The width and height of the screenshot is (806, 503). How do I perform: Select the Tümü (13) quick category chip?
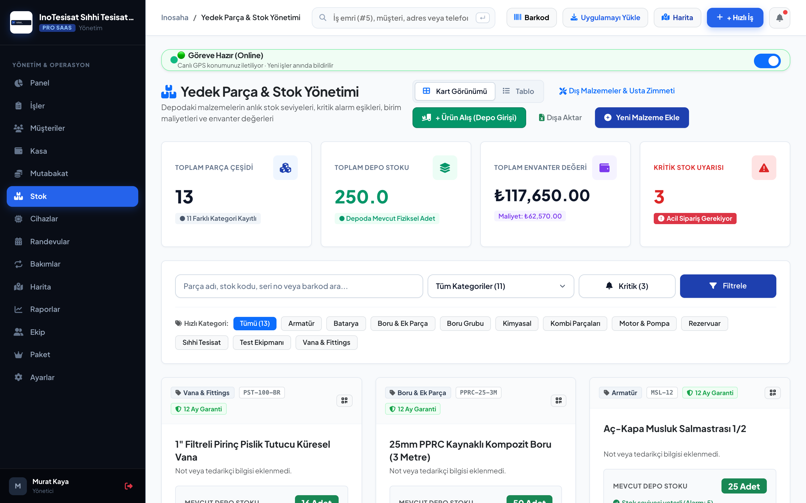click(255, 323)
